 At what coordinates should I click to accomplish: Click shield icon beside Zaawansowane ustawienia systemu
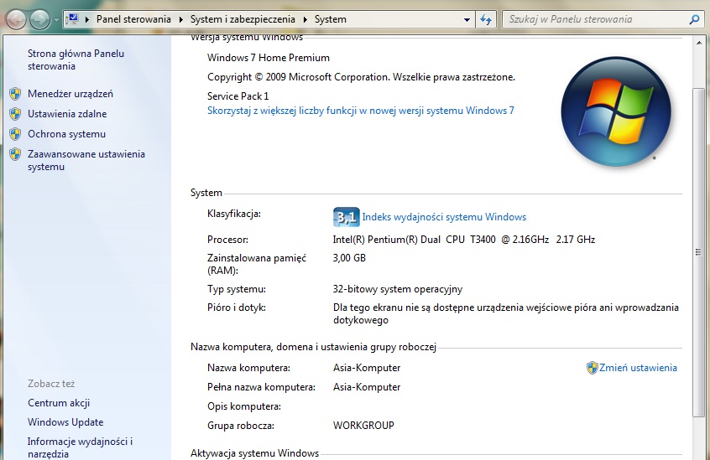pyautogui.click(x=15, y=154)
